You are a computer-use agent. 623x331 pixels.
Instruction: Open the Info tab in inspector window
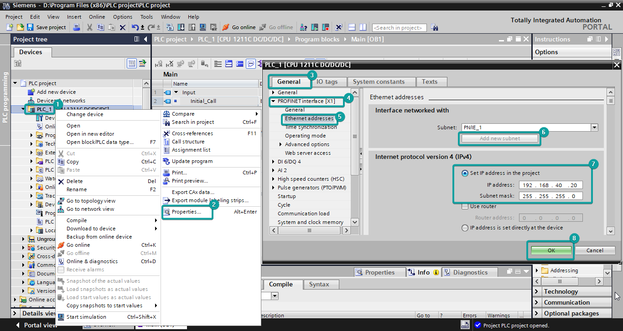(423, 272)
